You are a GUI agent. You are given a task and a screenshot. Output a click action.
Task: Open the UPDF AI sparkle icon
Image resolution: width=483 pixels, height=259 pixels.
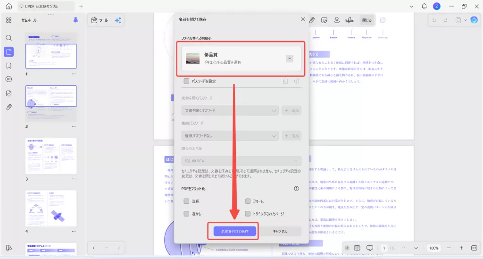(118, 20)
